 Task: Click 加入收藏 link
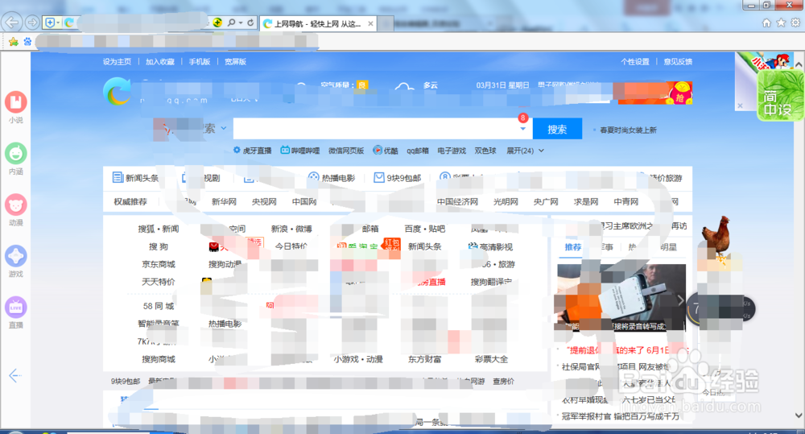(x=160, y=62)
